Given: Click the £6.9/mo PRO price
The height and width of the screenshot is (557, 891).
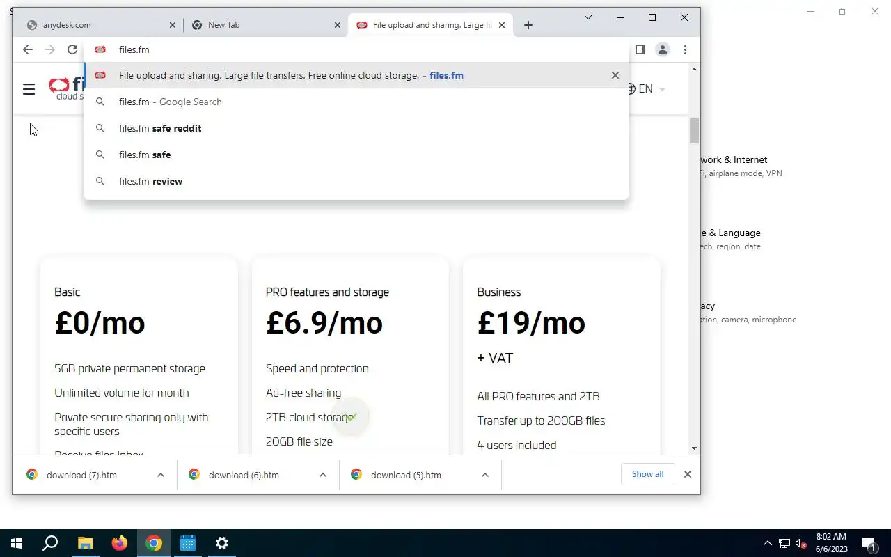Looking at the screenshot, I should pyautogui.click(x=324, y=322).
